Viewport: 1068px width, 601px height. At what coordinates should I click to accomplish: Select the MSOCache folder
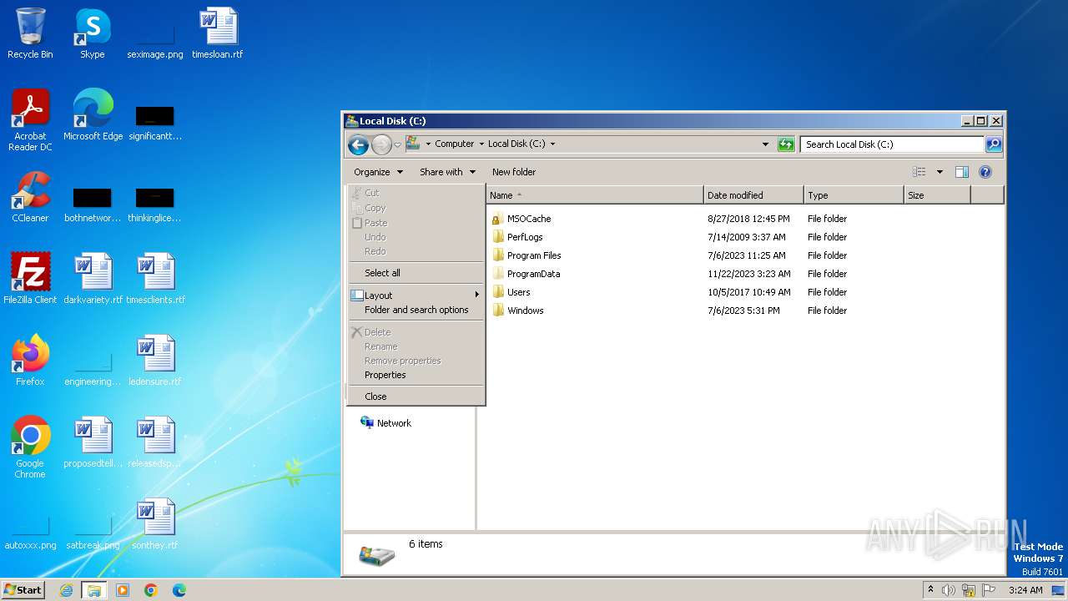[x=529, y=219]
